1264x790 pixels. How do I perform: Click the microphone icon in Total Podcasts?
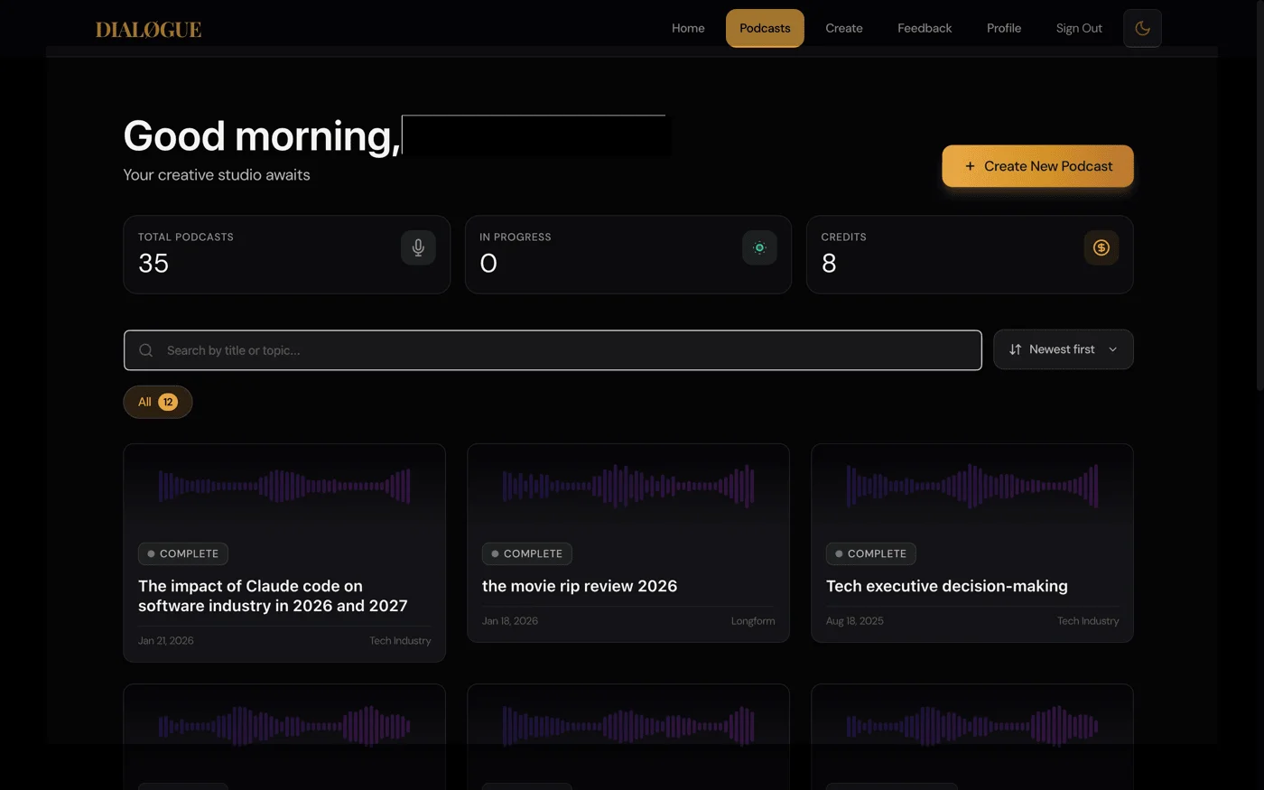coord(418,247)
